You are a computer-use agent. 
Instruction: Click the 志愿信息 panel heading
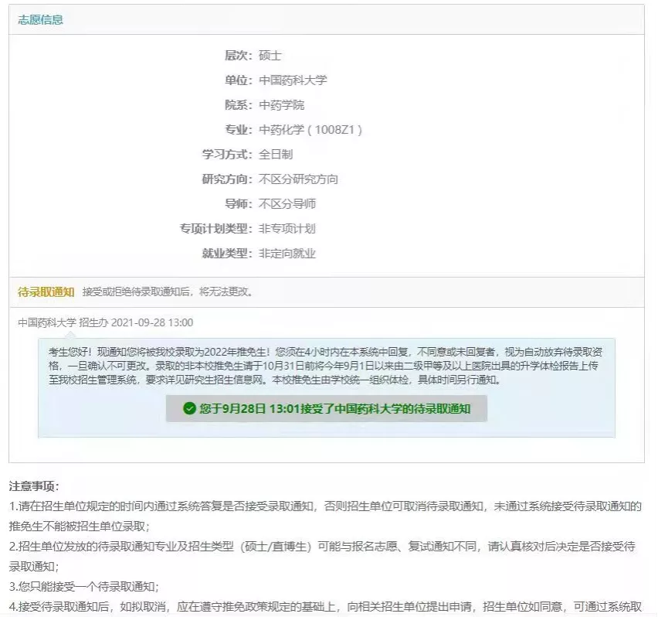pos(41,19)
